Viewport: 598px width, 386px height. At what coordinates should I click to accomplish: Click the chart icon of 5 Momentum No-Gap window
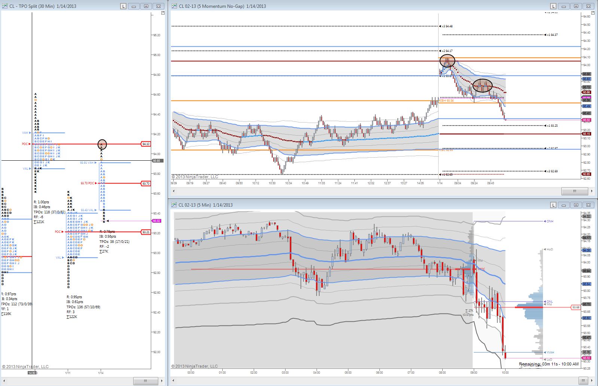174,6
